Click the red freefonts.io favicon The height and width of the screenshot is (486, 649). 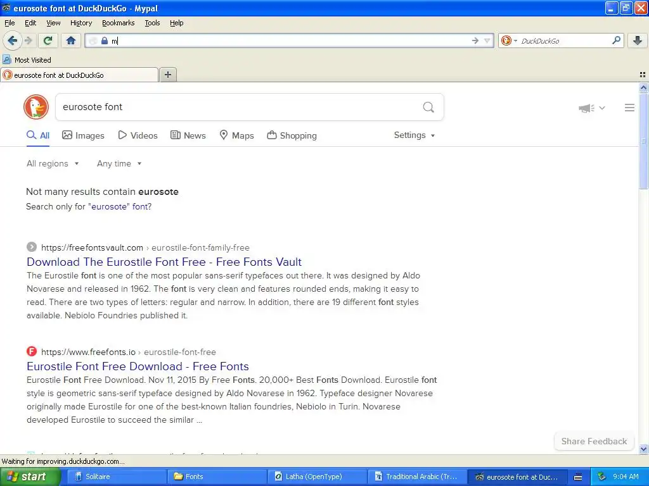(x=32, y=352)
